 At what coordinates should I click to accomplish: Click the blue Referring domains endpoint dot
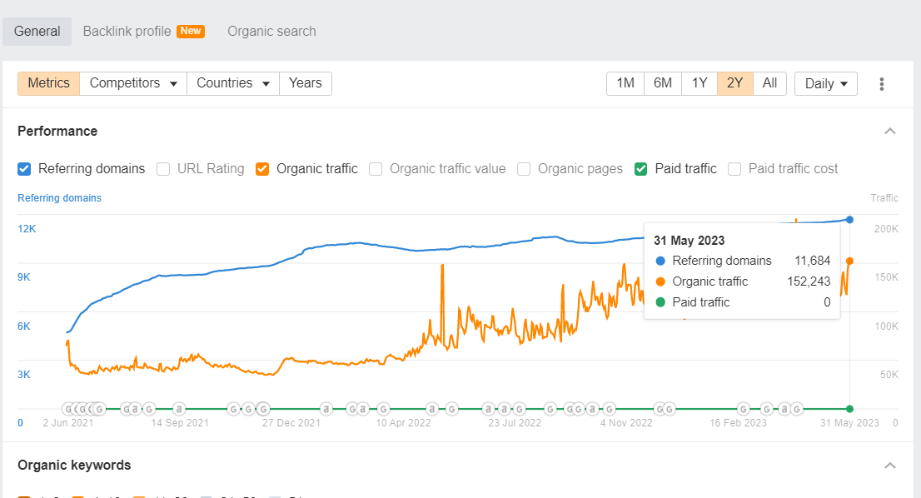849,220
